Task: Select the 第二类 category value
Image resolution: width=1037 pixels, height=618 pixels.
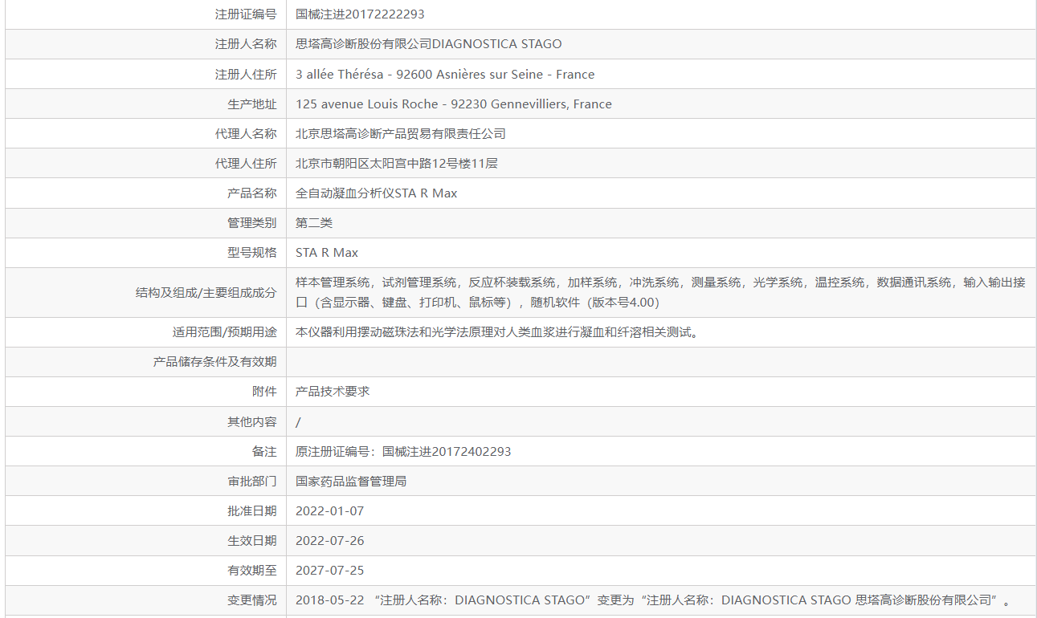Action: click(314, 222)
